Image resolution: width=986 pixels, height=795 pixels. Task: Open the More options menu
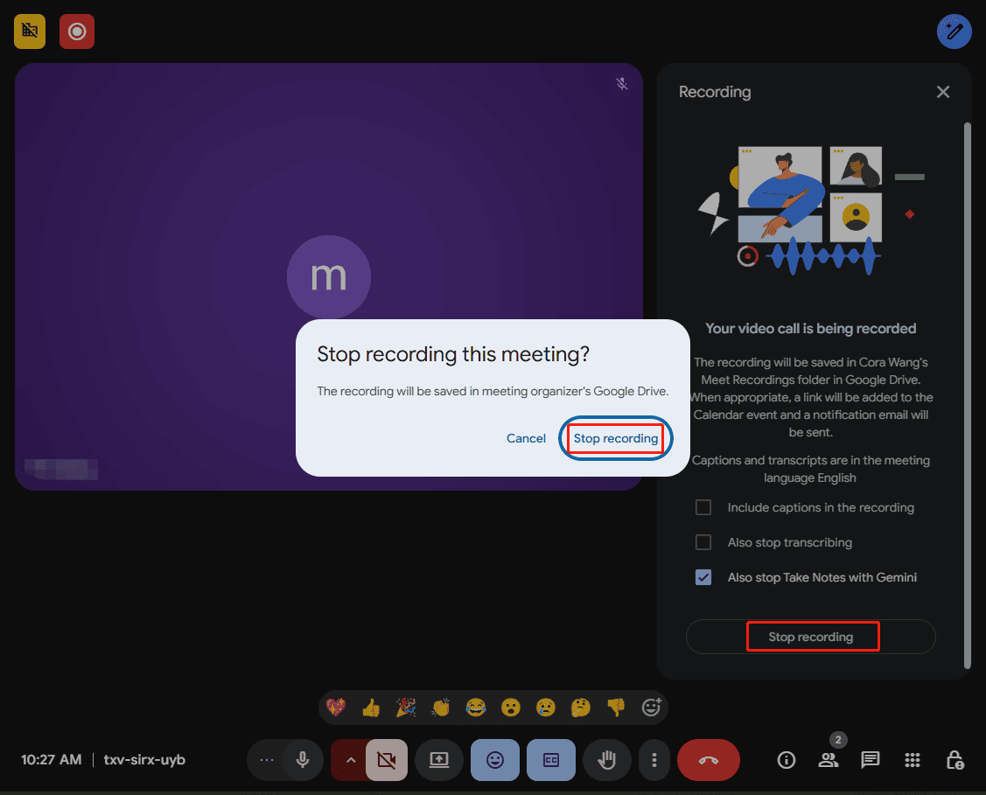654,760
